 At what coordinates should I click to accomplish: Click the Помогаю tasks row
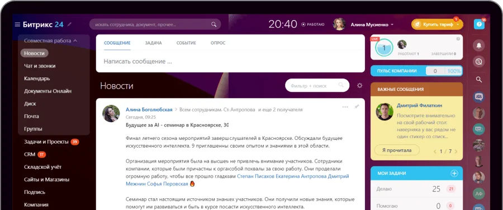[x=416, y=206]
